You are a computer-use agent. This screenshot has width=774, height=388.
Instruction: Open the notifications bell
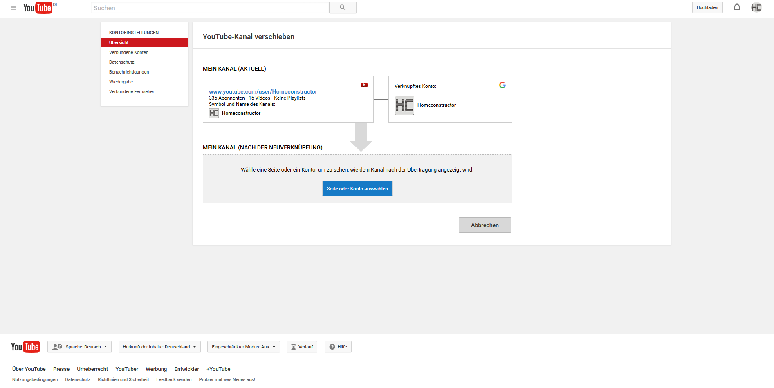tap(737, 8)
